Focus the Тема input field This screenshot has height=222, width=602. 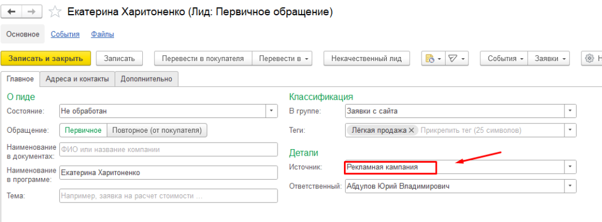[169, 196]
